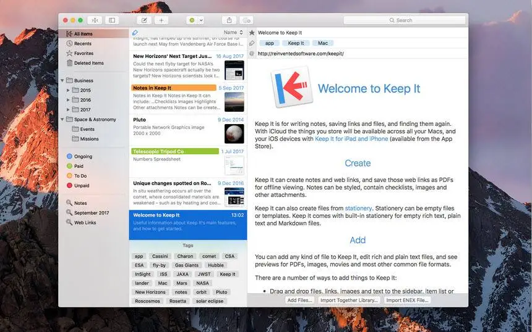
Task: Select All Items in the sidebar
Action: point(93,34)
